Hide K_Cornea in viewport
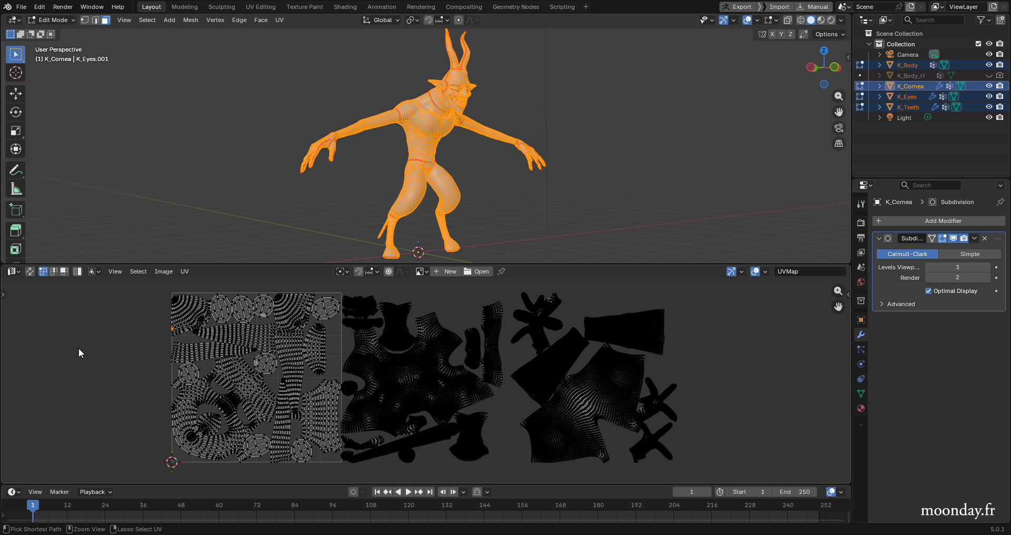1011x535 pixels. click(x=989, y=86)
